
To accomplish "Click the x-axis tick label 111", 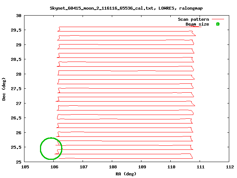I will point(201,167).
